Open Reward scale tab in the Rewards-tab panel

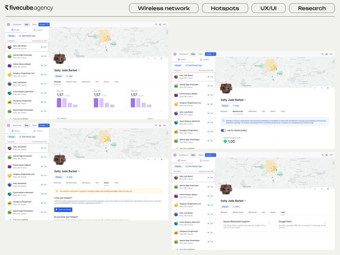click(x=71, y=82)
